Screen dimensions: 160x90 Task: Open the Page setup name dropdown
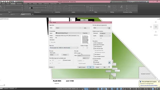tap(68, 28)
